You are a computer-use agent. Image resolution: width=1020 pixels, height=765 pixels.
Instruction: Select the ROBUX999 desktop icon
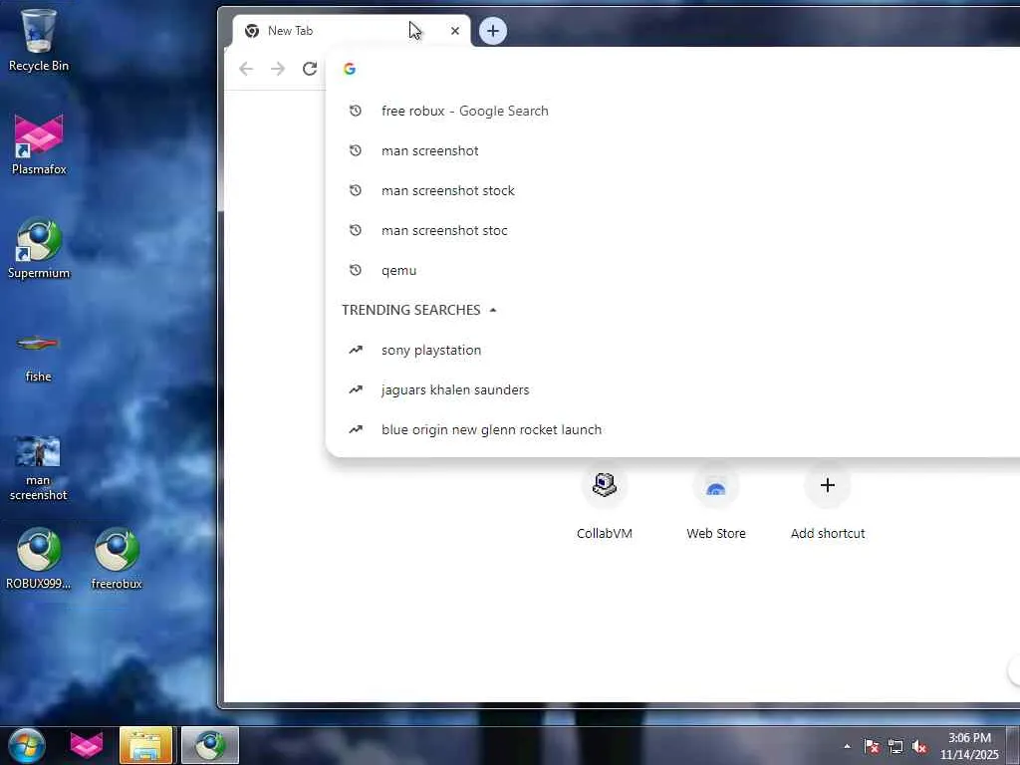[39, 558]
